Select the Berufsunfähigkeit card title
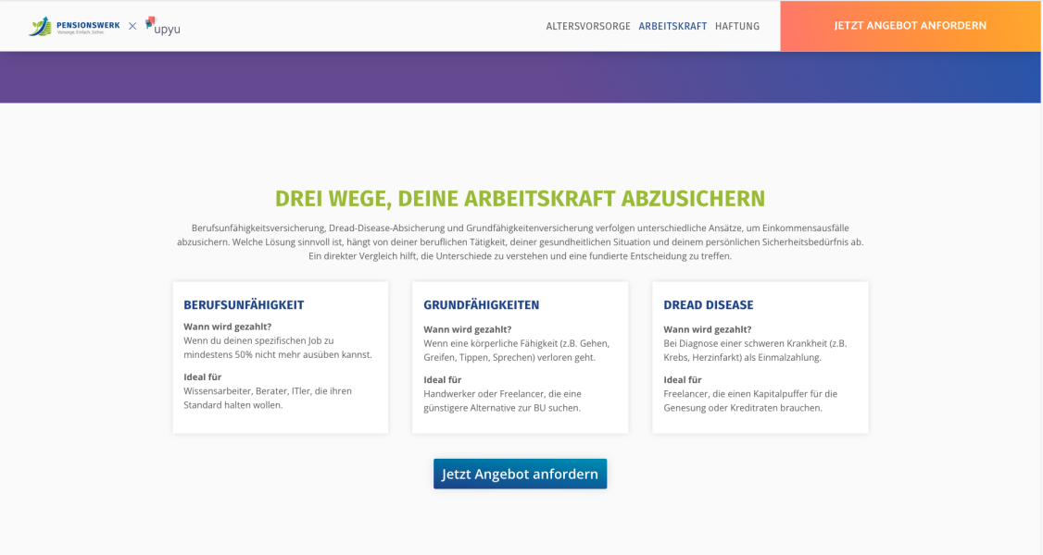 (x=244, y=305)
